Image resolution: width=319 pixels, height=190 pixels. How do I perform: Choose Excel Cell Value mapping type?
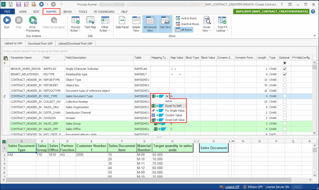pos(168,120)
